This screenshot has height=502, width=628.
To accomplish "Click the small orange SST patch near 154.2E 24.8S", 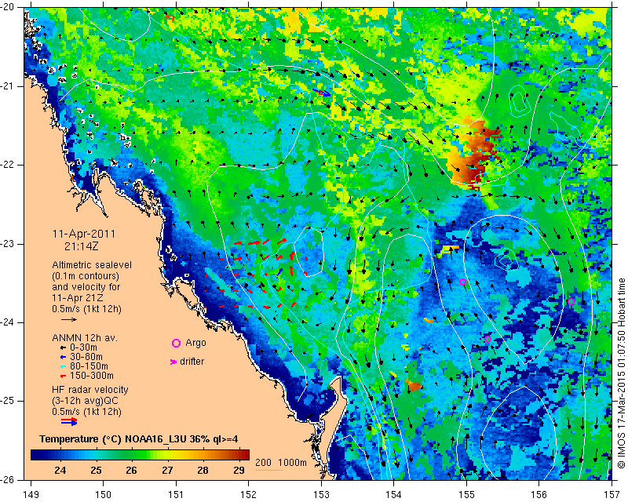I will (x=414, y=384).
